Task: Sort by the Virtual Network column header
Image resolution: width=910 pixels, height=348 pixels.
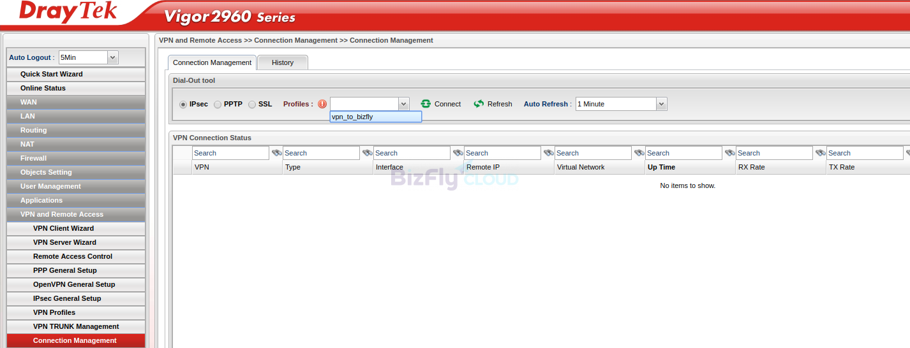Action: (x=600, y=167)
